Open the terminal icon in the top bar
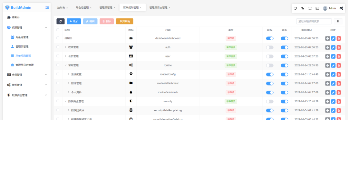 [317, 8]
